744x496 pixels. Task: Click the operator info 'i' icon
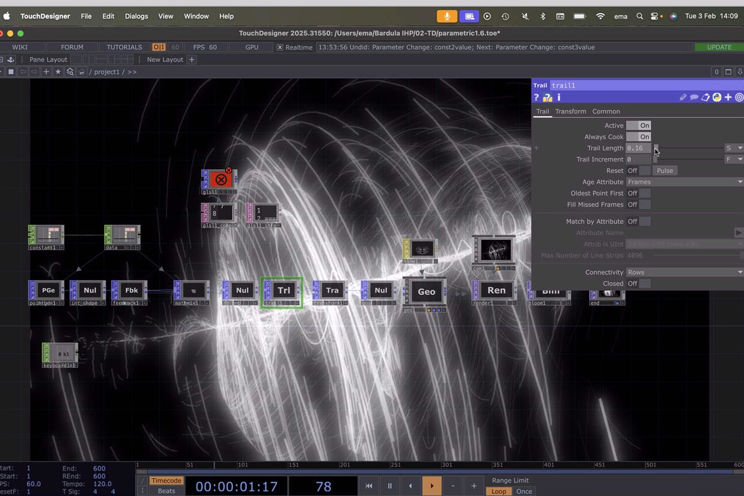tap(559, 97)
